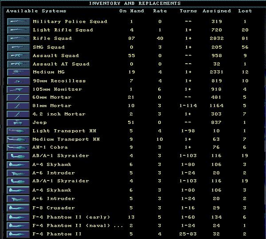Click Medium Transport HH rate value 10

[160, 139]
